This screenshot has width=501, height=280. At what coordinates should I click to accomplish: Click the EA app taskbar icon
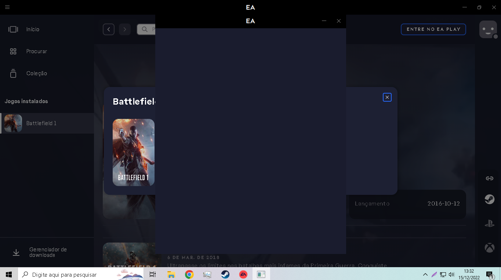[243, 274]
